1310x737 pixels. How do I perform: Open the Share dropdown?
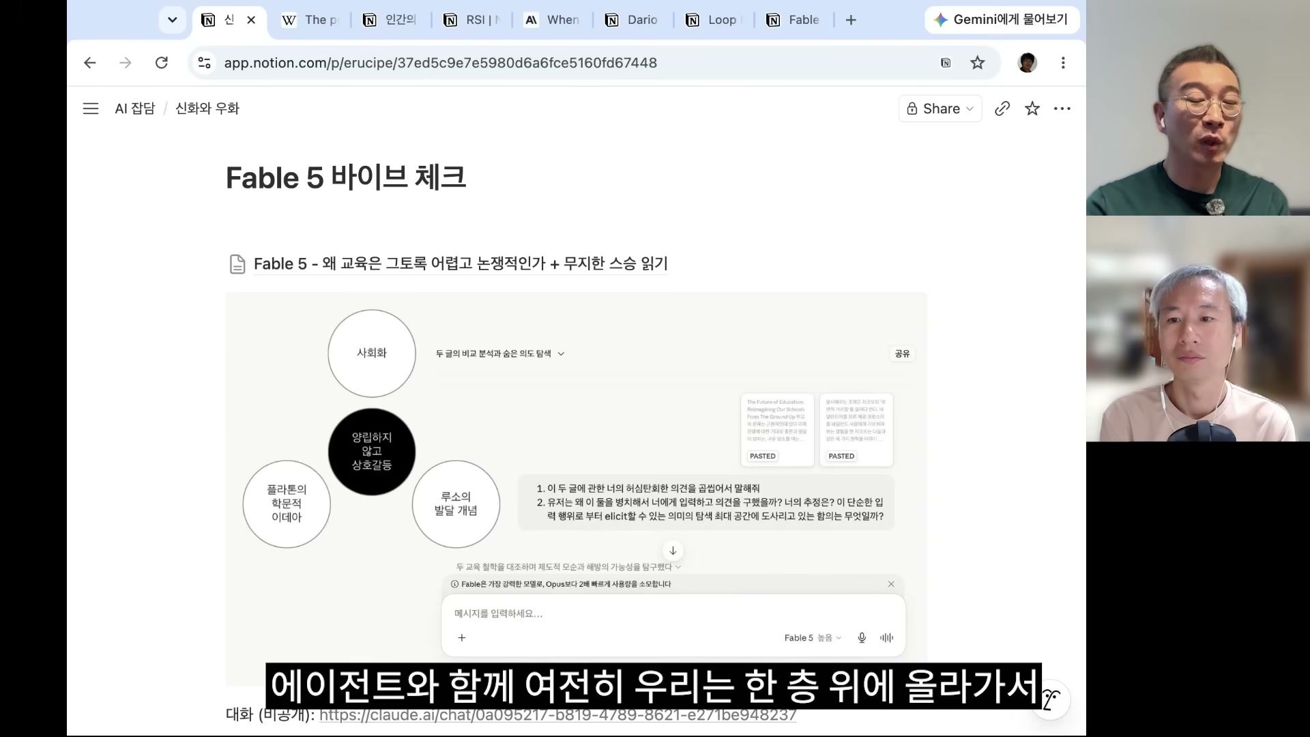pos(940,109)
